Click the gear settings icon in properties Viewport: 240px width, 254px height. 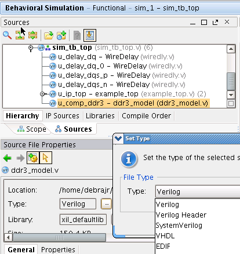(x=33, y=158)
